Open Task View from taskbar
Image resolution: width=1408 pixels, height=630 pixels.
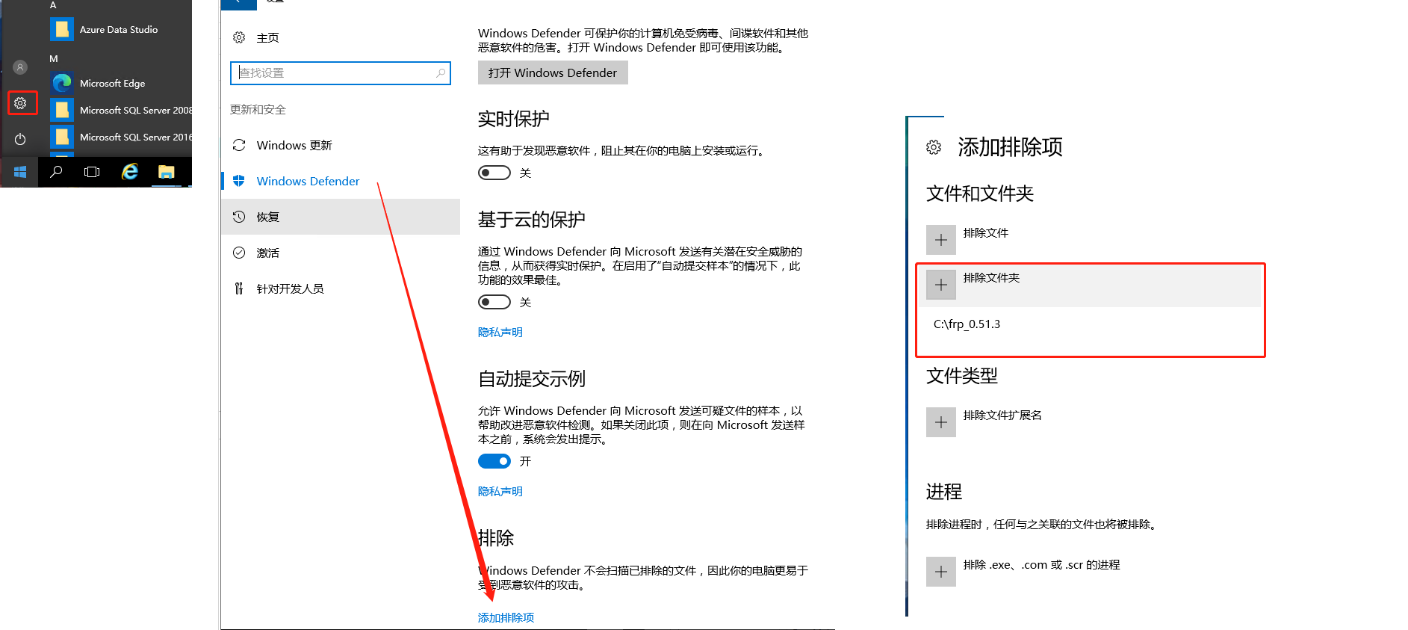click(92, 172)
